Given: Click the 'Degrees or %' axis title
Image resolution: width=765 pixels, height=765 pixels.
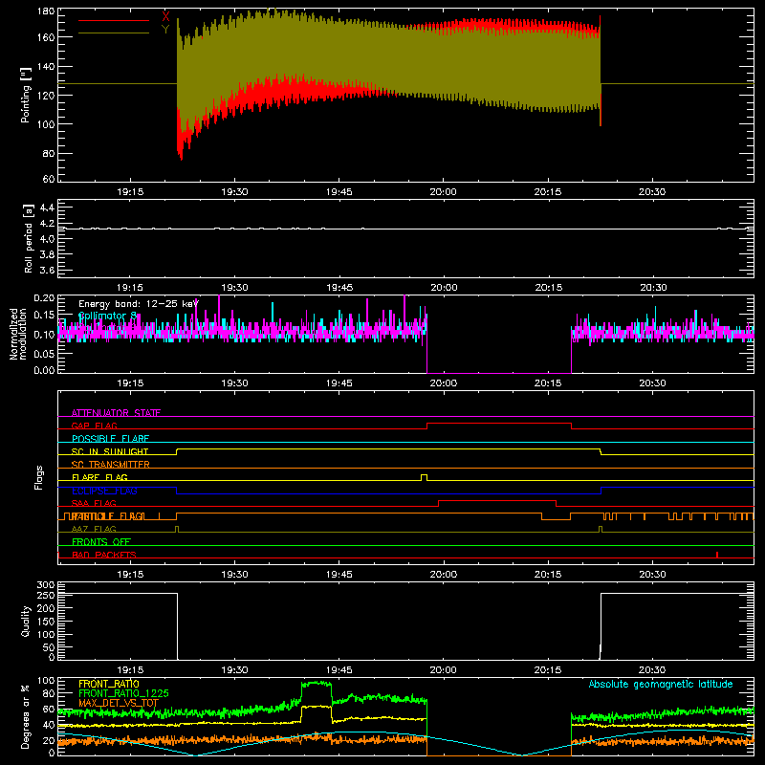Looking at the screenshot, I should (x=26, y=716).
